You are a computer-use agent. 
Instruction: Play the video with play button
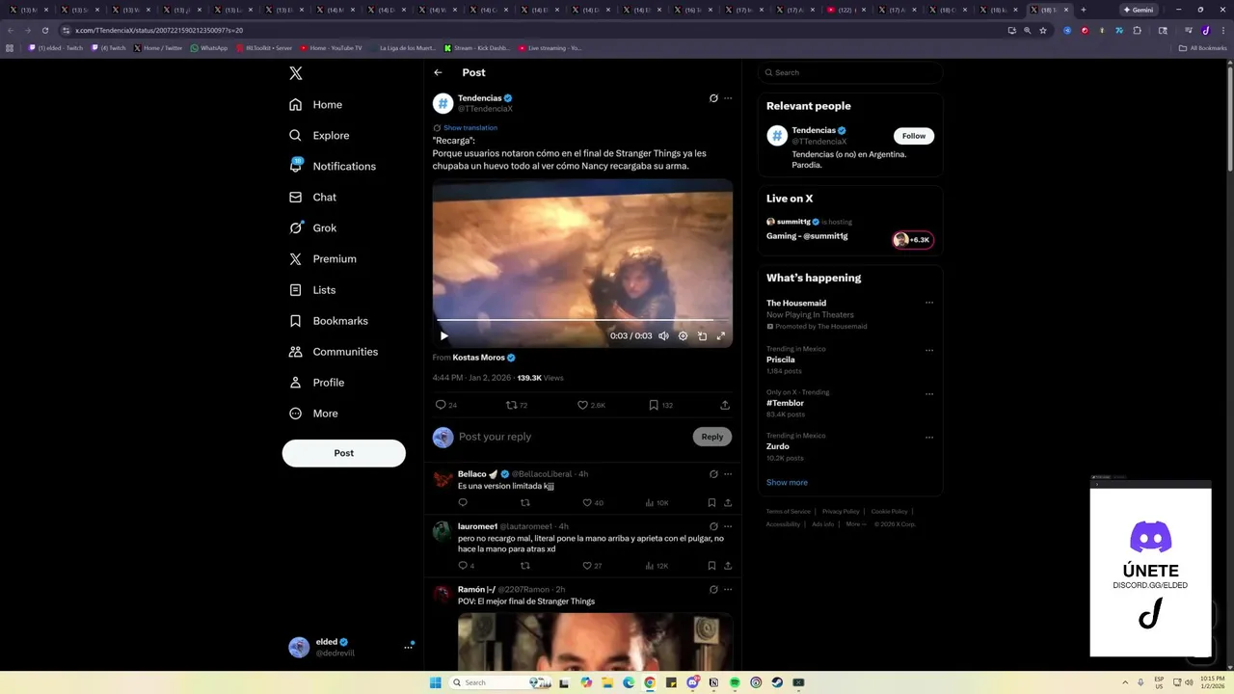(443, 335)
